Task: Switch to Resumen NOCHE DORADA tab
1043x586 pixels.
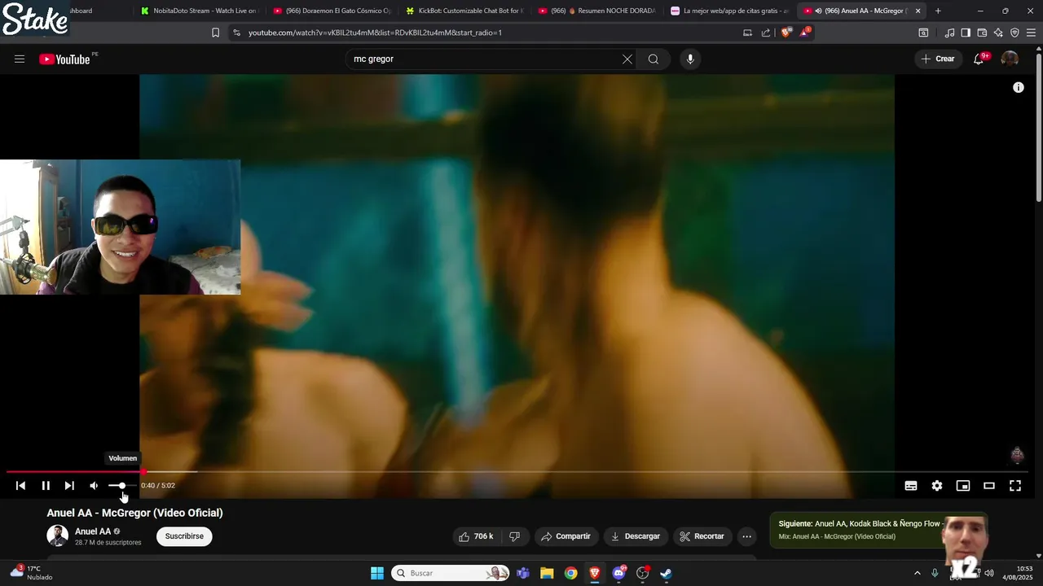Action: point(596,11)
